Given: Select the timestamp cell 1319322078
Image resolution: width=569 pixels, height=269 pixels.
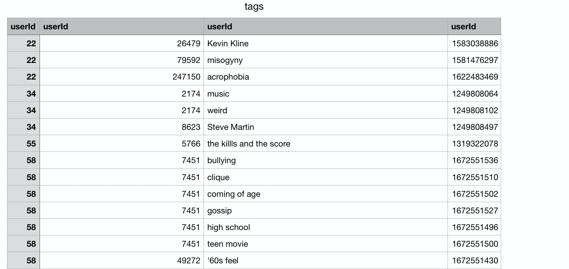Looking at the screenshot, I should click(x=475, y=144).
